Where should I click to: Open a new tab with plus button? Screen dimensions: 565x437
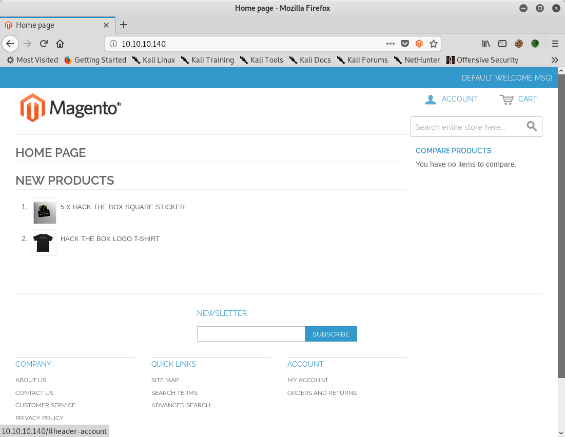click(x=124, y=25)
